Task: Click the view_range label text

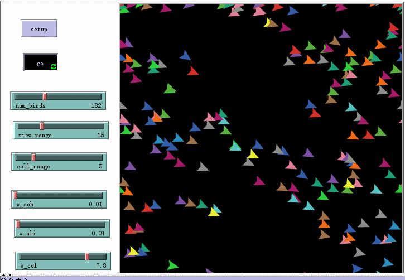Action: coord(35,136)
